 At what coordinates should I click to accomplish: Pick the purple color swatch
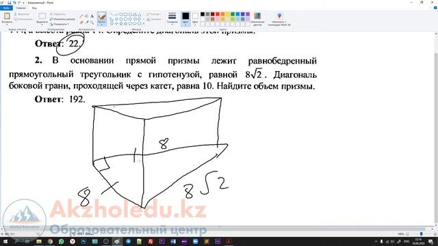click(x=248, y=14)
